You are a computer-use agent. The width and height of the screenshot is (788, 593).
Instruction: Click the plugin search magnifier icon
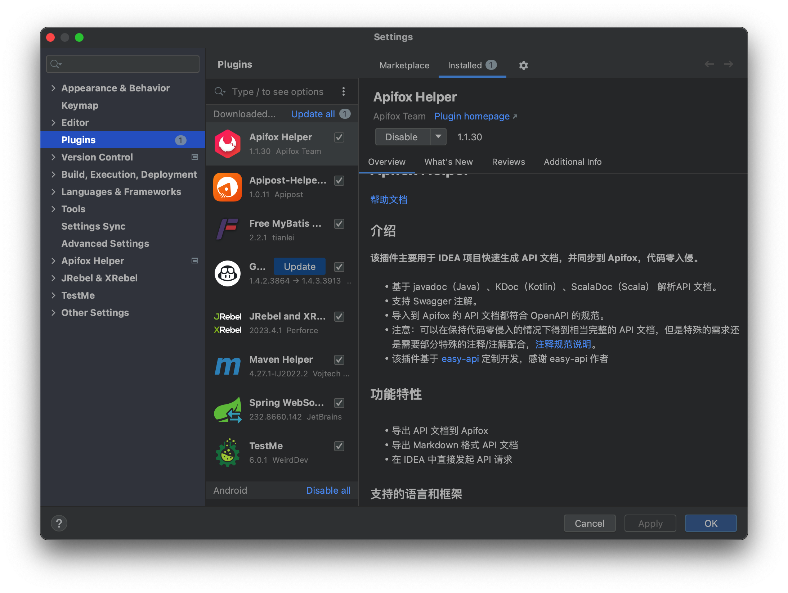pyautogui.click(x=220, y=92)
